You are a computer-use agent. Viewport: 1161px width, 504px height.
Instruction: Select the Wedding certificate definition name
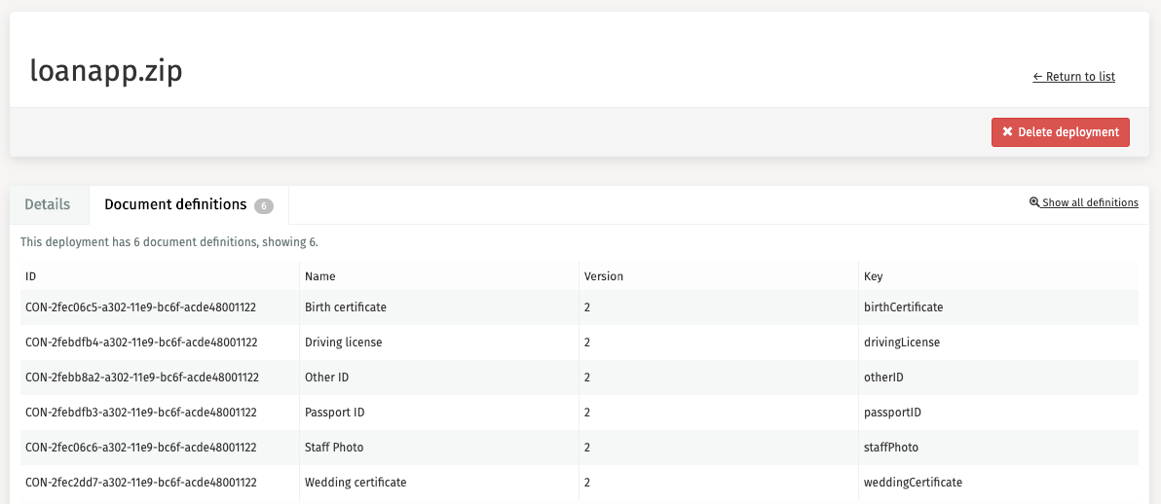coord(356,483)
